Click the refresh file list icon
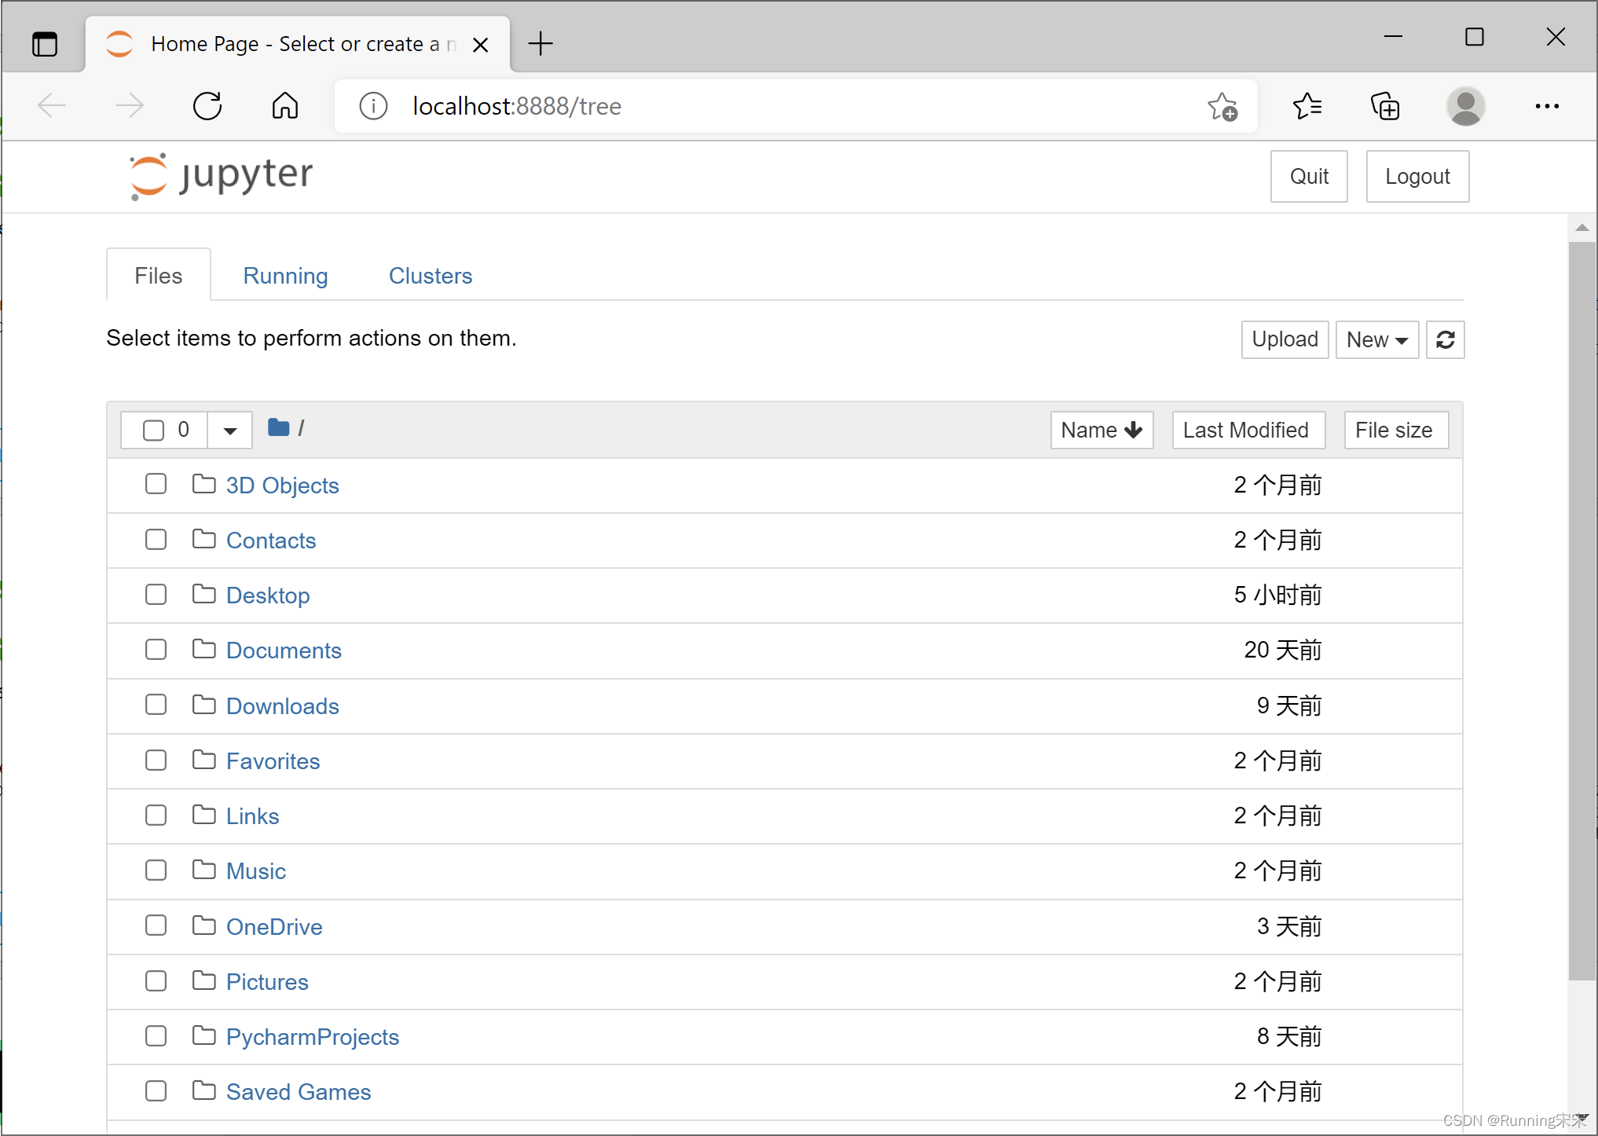 tap(1444, 339)
